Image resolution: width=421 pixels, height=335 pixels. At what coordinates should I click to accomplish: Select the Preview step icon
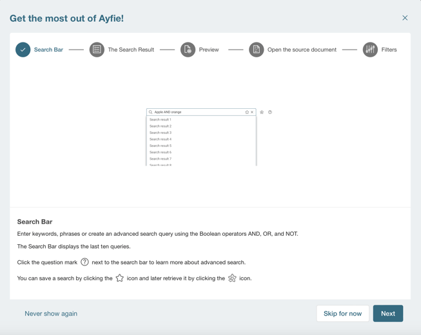[188, 50]
